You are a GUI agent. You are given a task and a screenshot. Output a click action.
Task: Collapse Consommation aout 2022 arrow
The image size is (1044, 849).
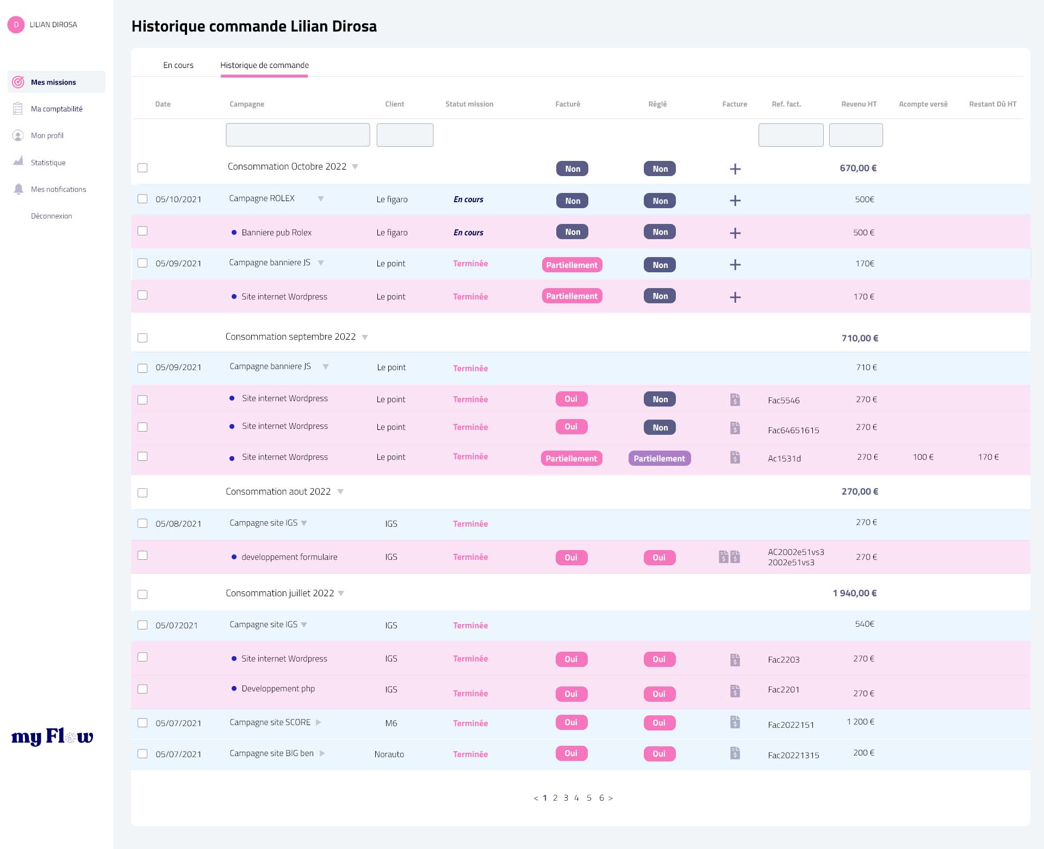tap(340, 492)
